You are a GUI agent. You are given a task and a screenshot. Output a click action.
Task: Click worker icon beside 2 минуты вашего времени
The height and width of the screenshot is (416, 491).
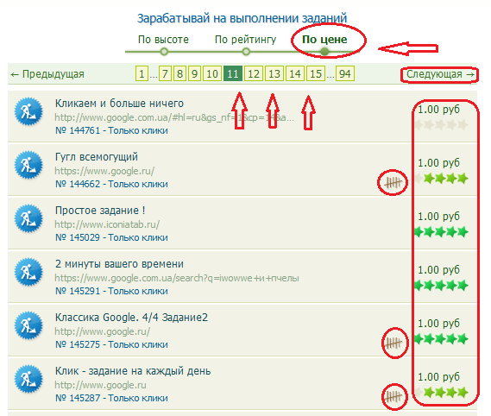pos(28,272)
